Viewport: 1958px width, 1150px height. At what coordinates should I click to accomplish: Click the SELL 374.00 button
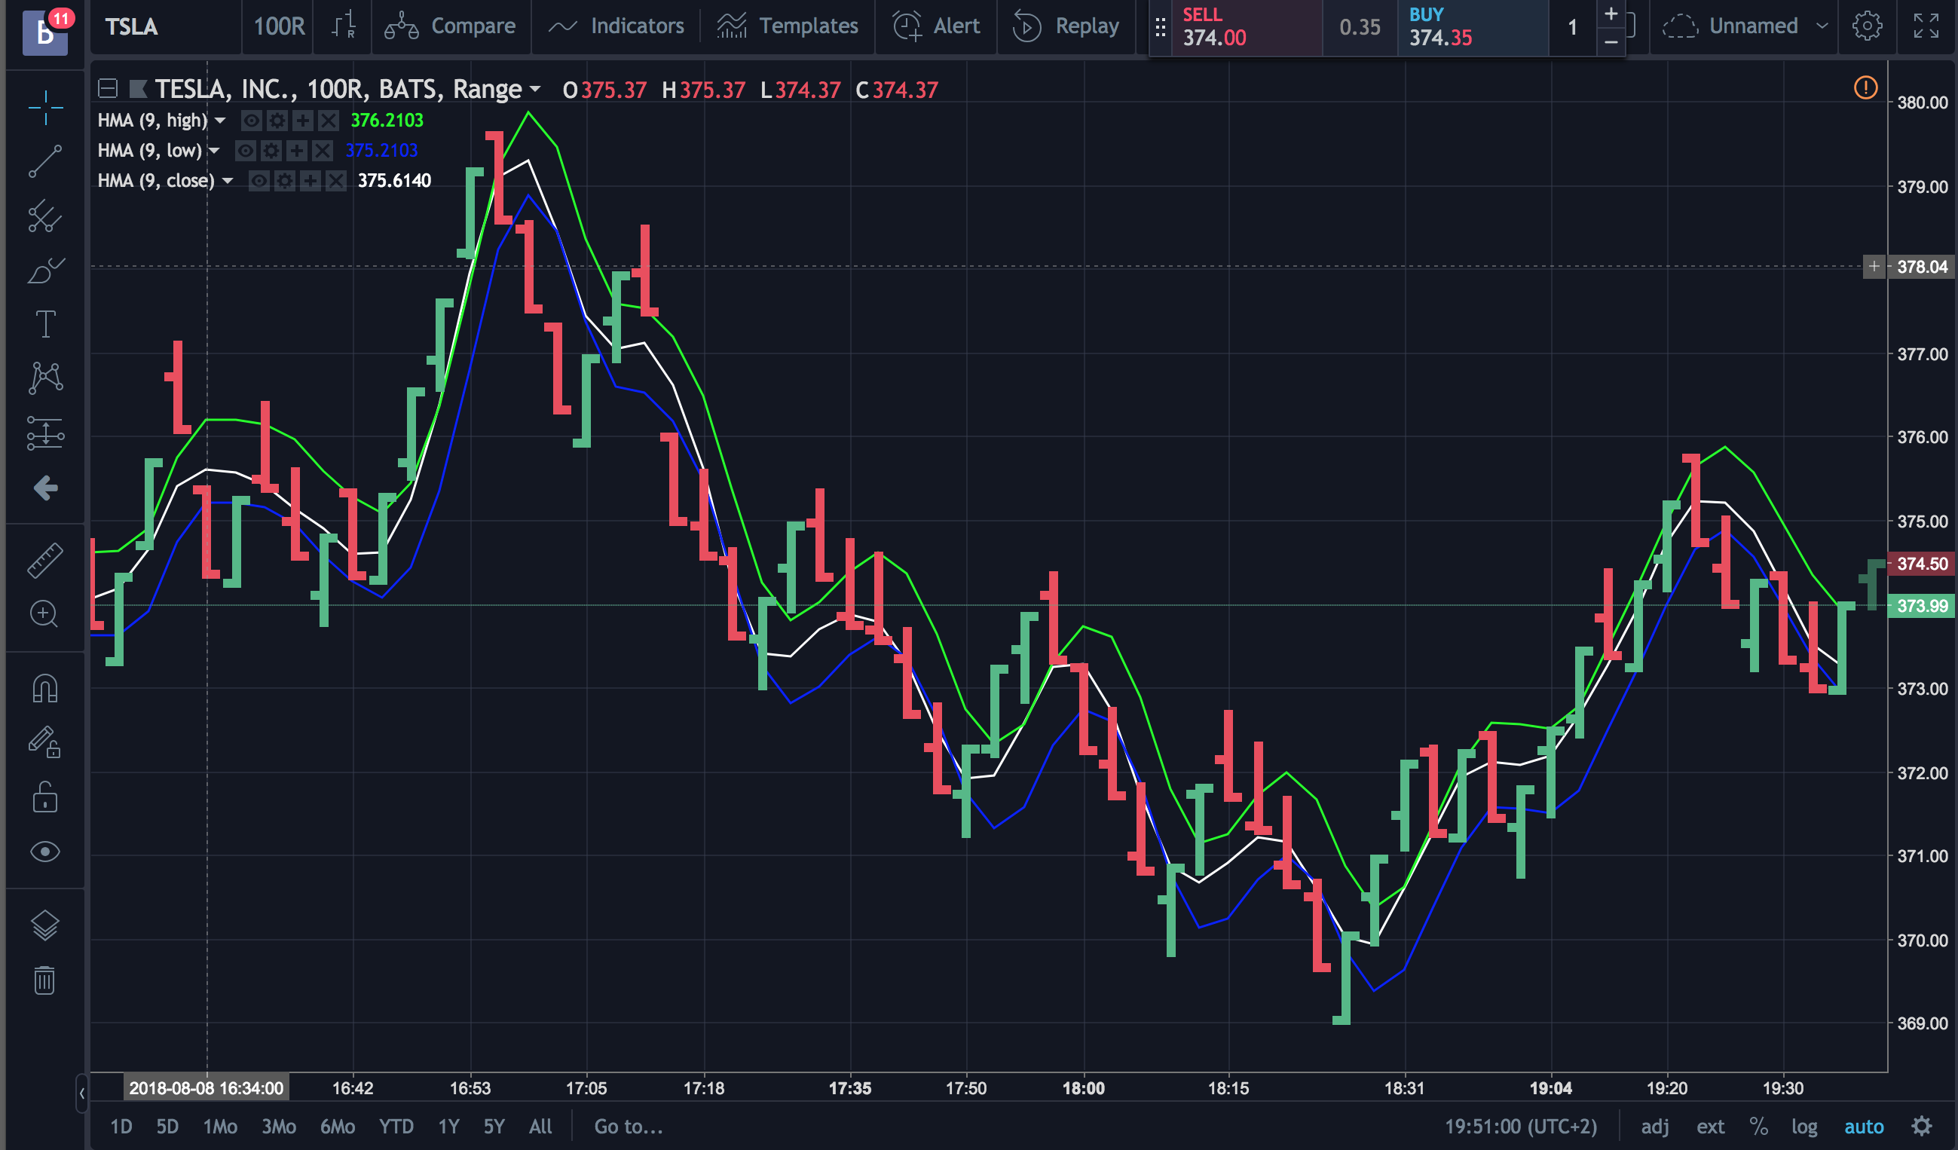pyautogui.click(x=1247, y=27)
